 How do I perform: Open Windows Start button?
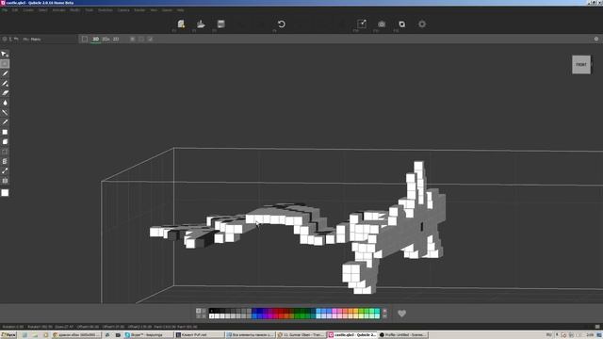8,335
